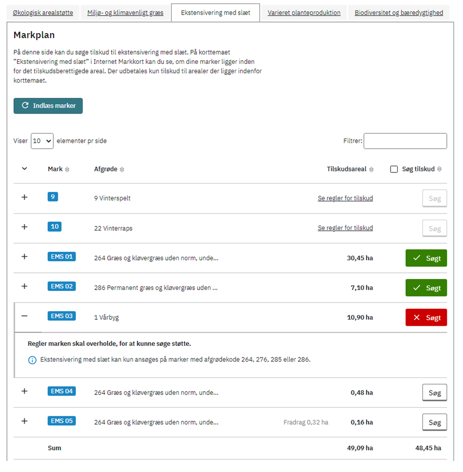Tick the Søg tilskud header checkbox

coord(394,169)
